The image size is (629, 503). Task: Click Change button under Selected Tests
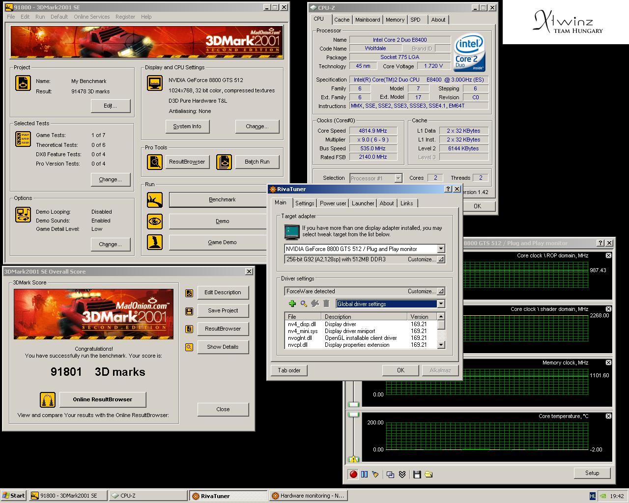coord(110,179)
